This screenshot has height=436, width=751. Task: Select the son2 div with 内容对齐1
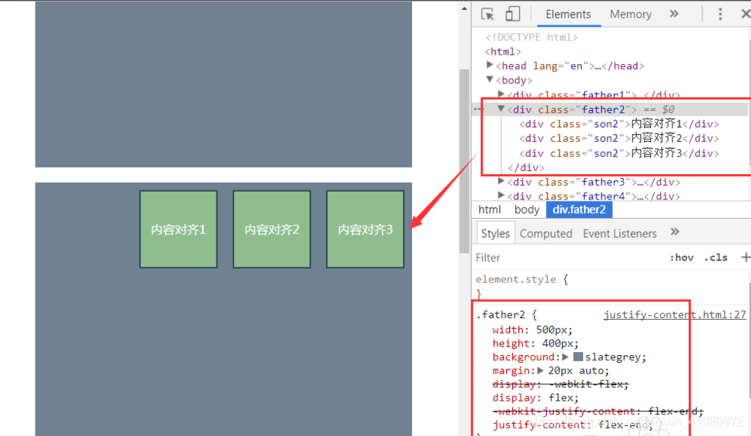(619, 124)
